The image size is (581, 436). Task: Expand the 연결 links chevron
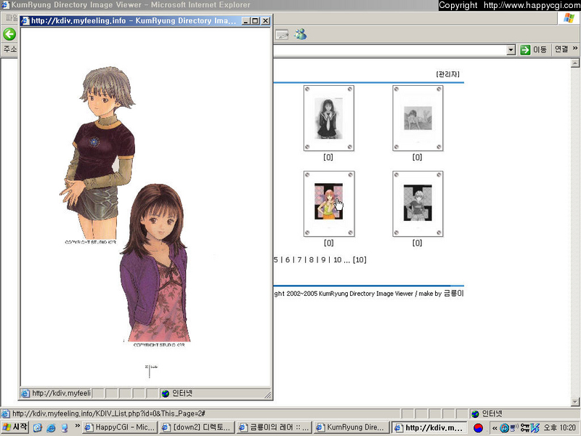point(574,49)
